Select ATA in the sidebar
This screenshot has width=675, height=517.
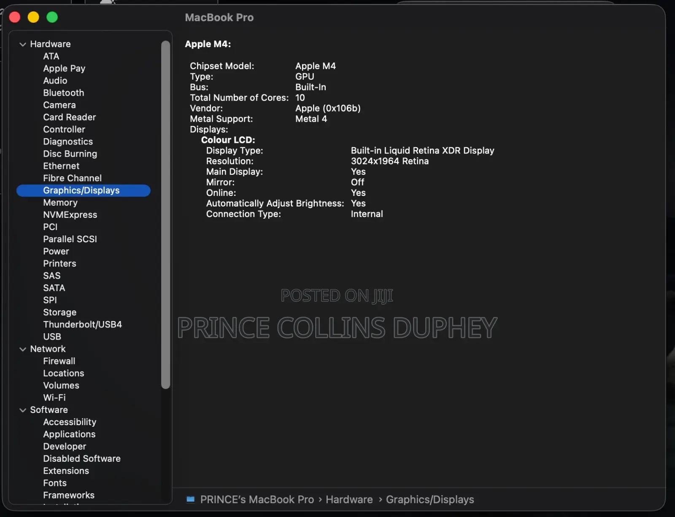[x=51, y=56]
